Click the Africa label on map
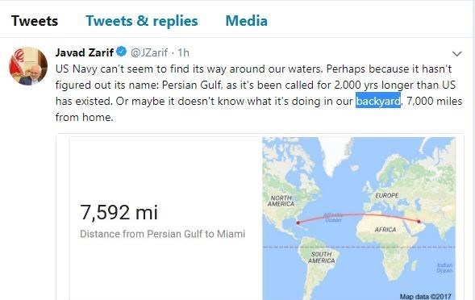The image size is (475, 300). 385,230
